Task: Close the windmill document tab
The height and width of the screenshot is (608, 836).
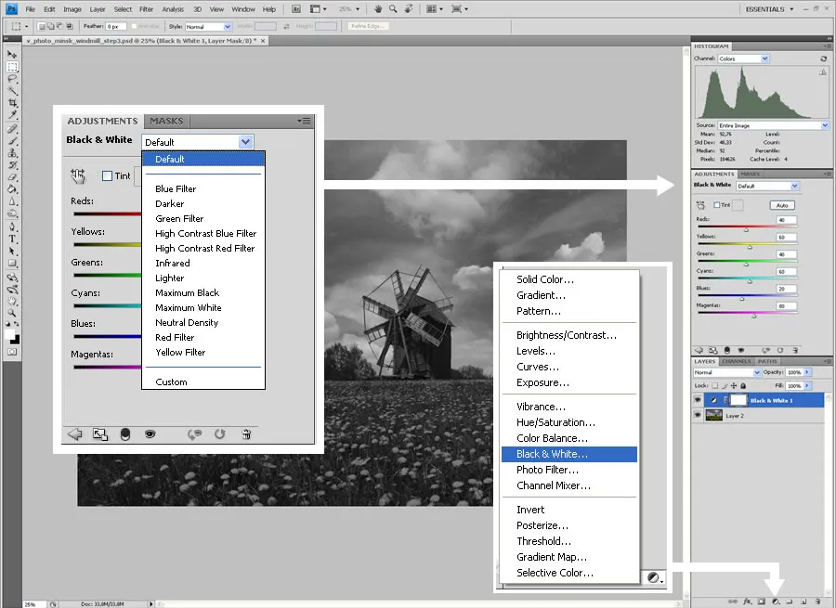Action: pyautogui.click(x=262, y=41)
